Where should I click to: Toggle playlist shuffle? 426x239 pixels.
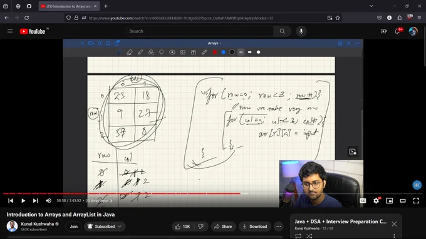309,236
